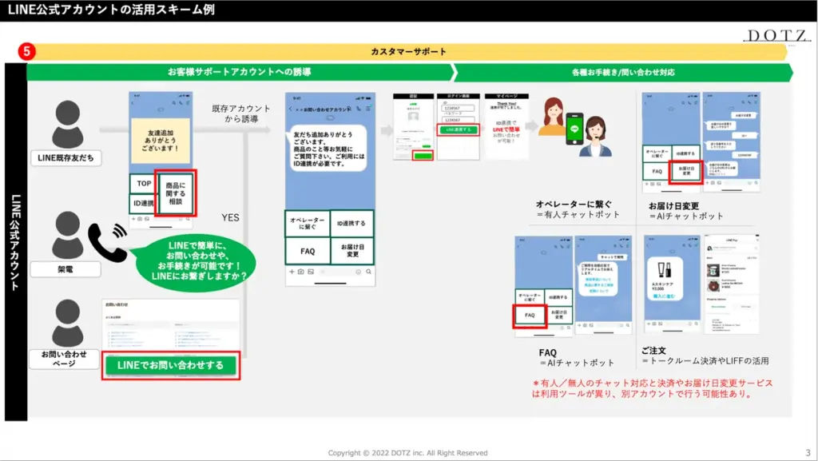This screenshot has width=818, height=461.
Task: Click chat bubble mentioning ID連携が必要です
Action: (x=327, y=149)
